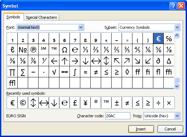The height and width of the screenshot is (137, 187).
Task: Select the square root (√) symbol
Action: point(54,72)
